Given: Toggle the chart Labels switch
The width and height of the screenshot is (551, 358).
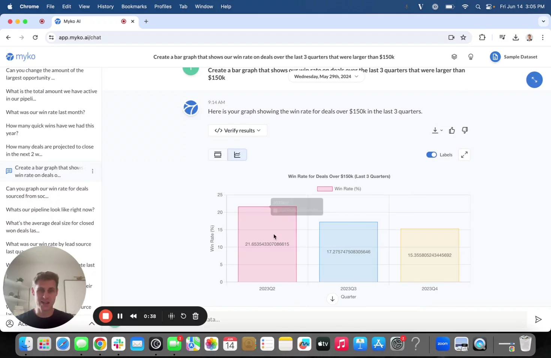Looking at the screenshot, I should (431, 155).
